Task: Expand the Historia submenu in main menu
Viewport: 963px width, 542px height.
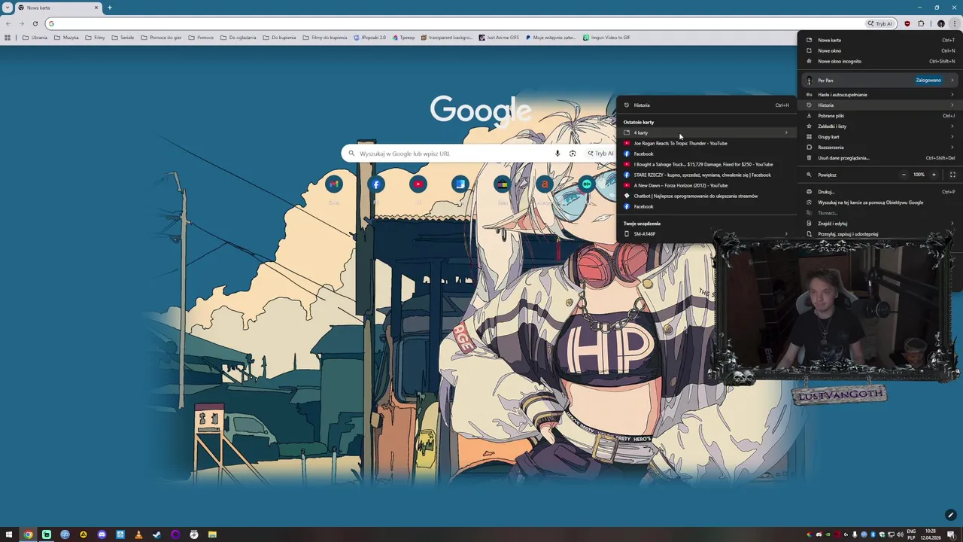Action: click(879, 105)
